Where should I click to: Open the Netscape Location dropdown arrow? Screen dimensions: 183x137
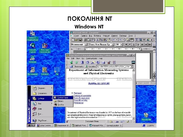tap(132, 66)
